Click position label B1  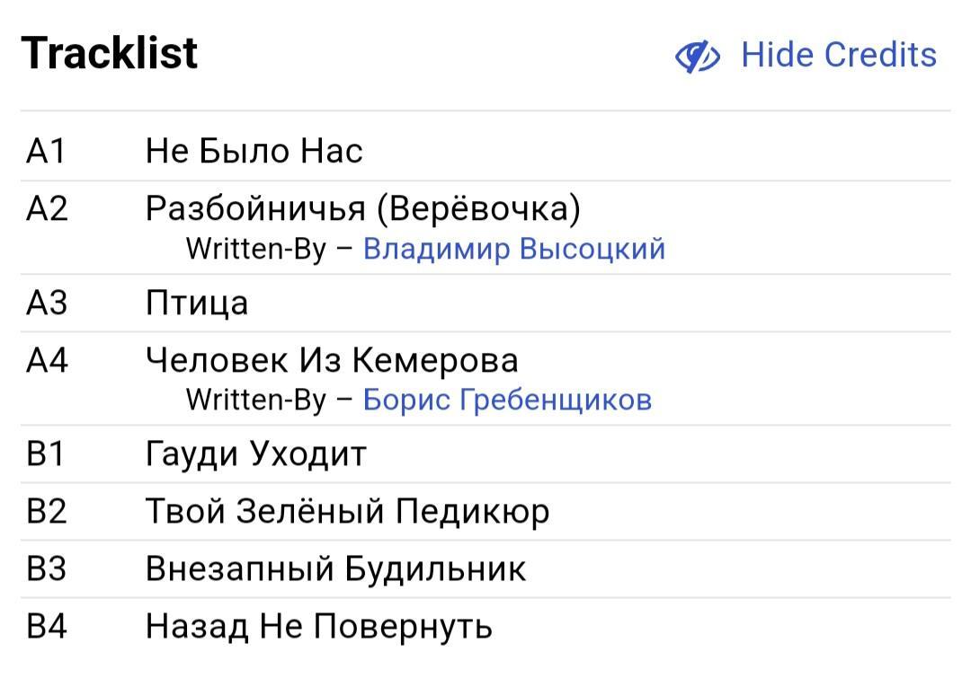(x=46, y=454)
